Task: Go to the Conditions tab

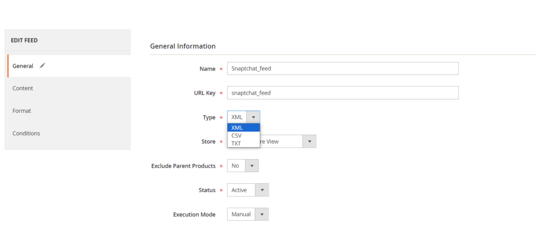Action: click(26, 133)
